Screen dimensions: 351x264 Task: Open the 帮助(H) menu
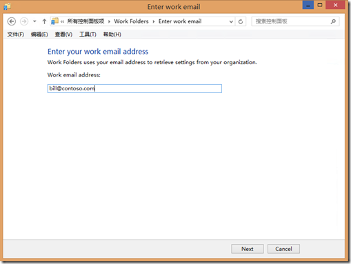coord(112,34)
